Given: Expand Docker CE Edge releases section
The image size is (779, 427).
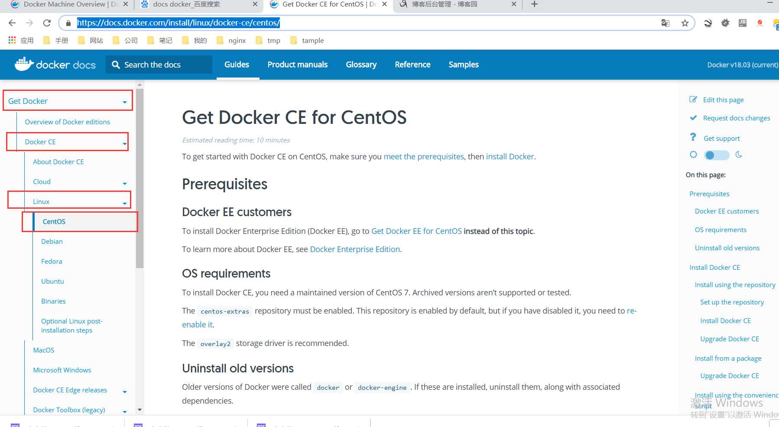Looking at the screenshot, I should click(125, 392).
